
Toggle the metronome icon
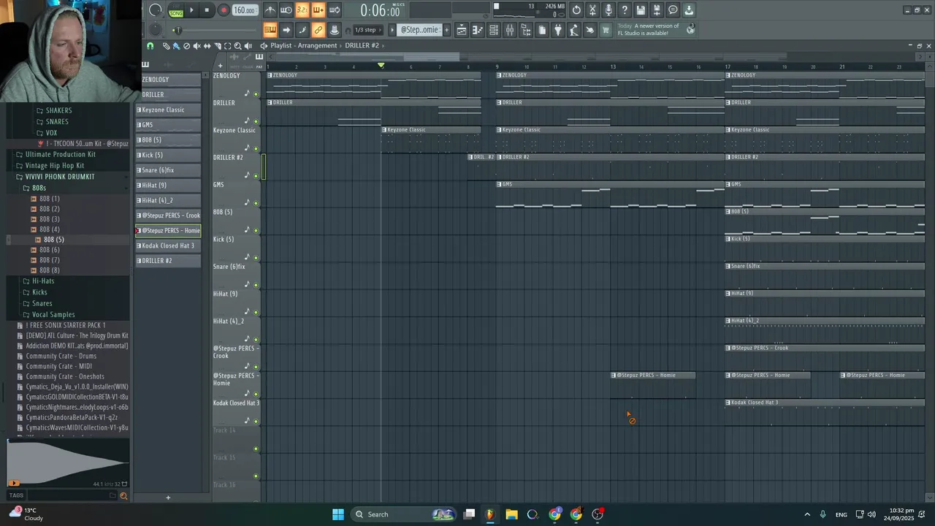coord(270,10)
